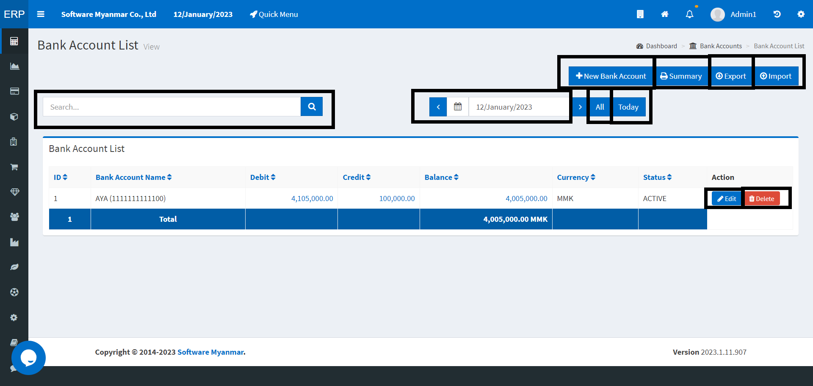Open the area chart sidebar icon
This screenshot has height=386, width=813.
tap(14, 66)
